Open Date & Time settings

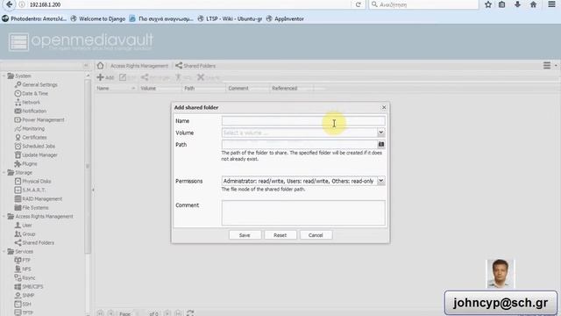[x=32, y=94]
